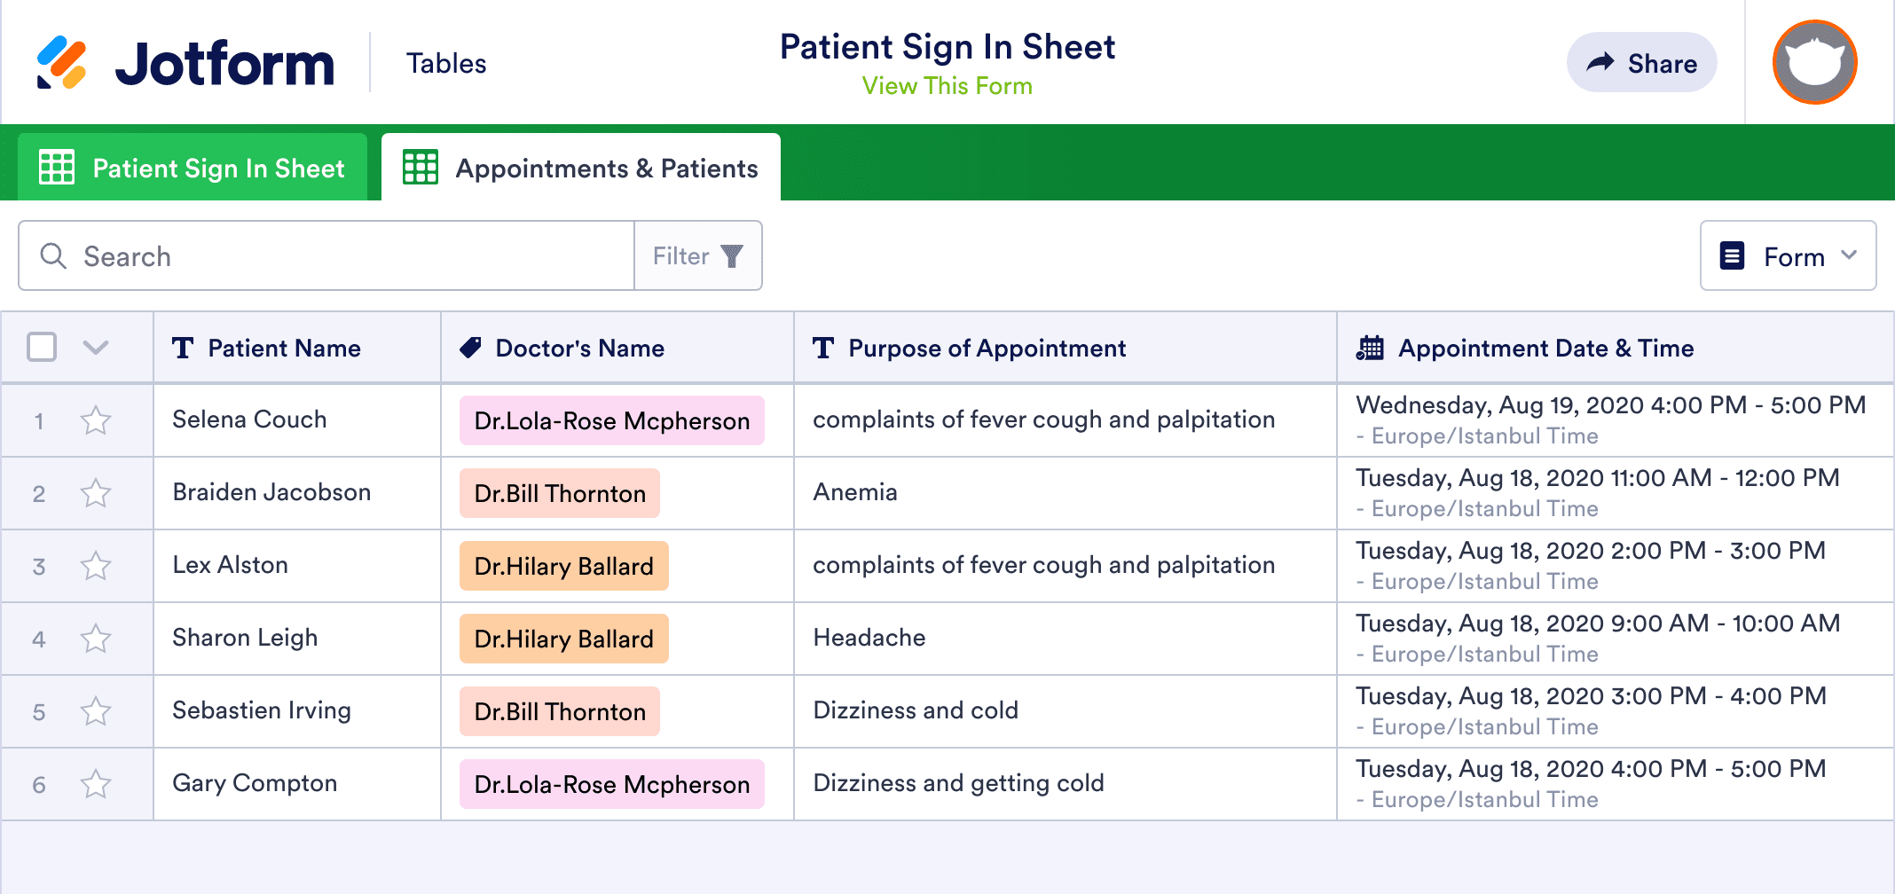
Task: Select the header row checkbox
Action: 40,348
